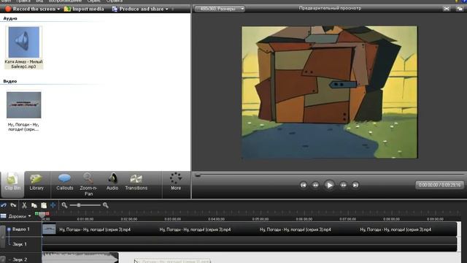Select the Катя Алмаз mp3 audio thumbnail
Screen dimensions: 467x263
tap(24, 42)
